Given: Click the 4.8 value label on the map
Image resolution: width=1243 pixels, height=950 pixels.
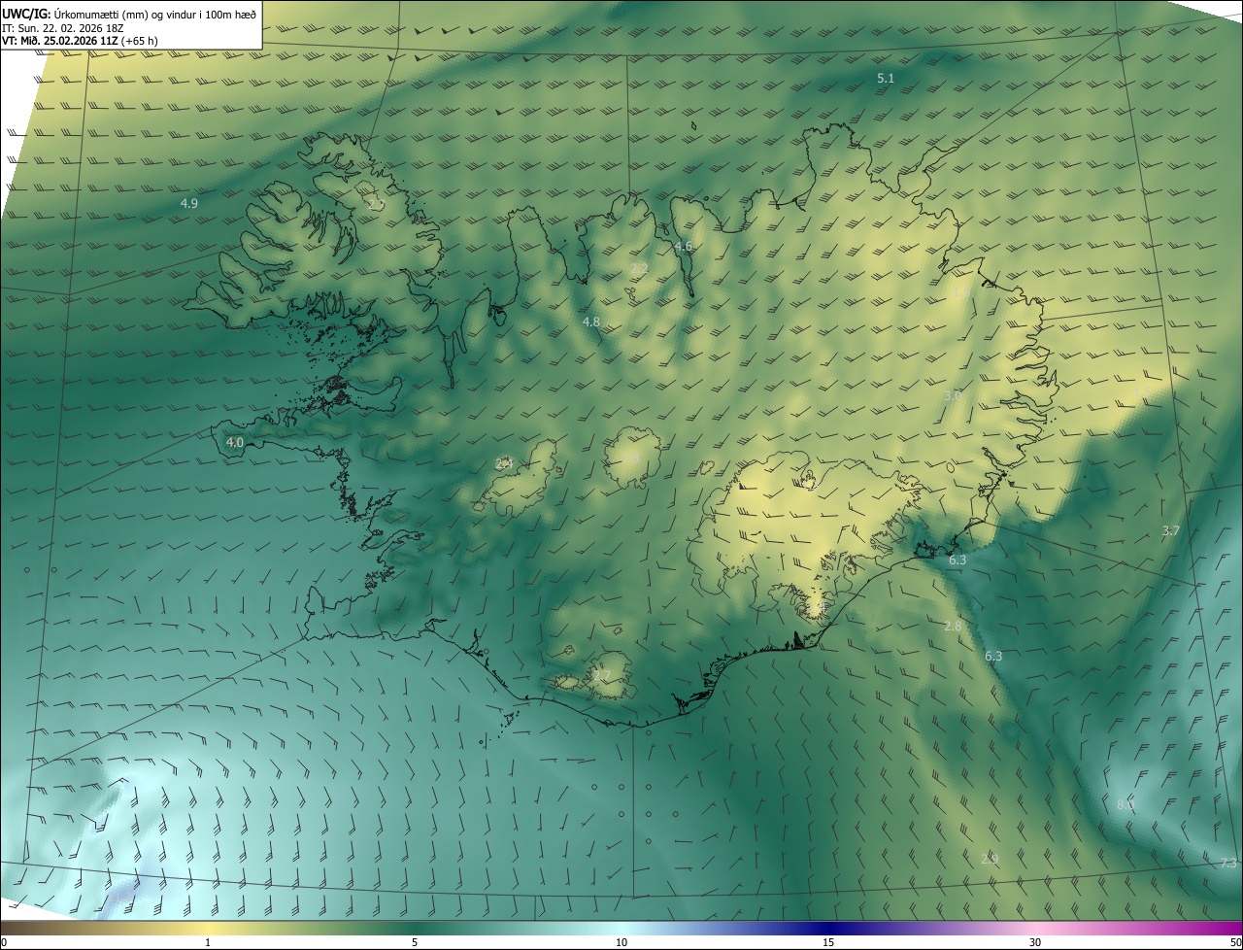Looking at the screenshot, I should click(591, 322).
